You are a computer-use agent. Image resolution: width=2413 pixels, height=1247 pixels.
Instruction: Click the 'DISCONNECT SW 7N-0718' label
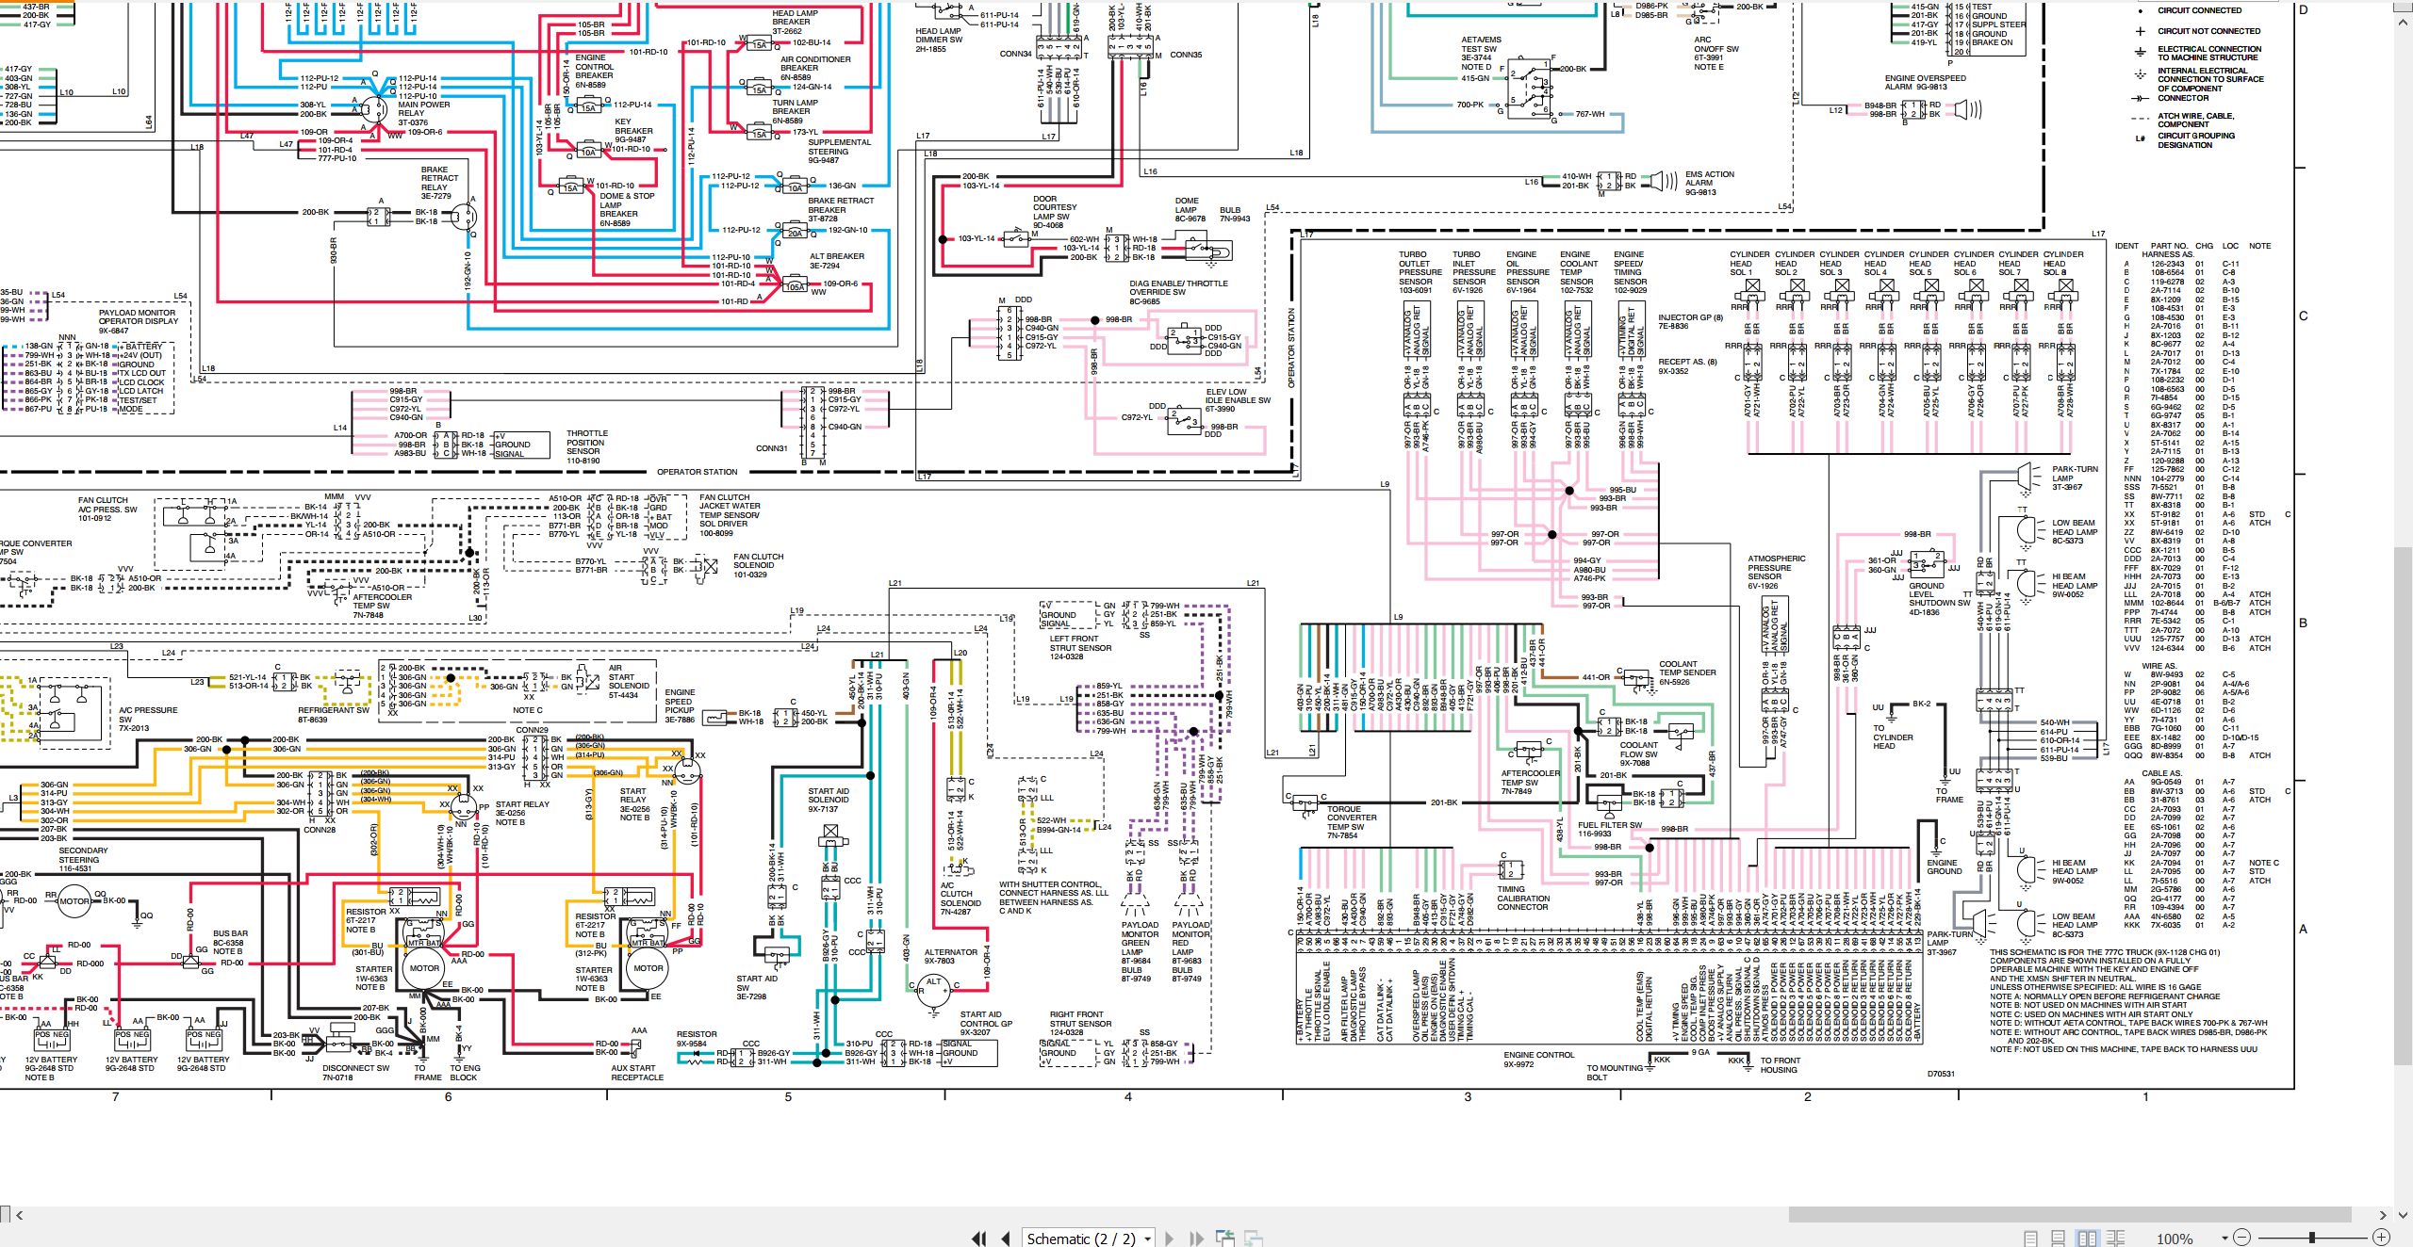[355, 1073]
